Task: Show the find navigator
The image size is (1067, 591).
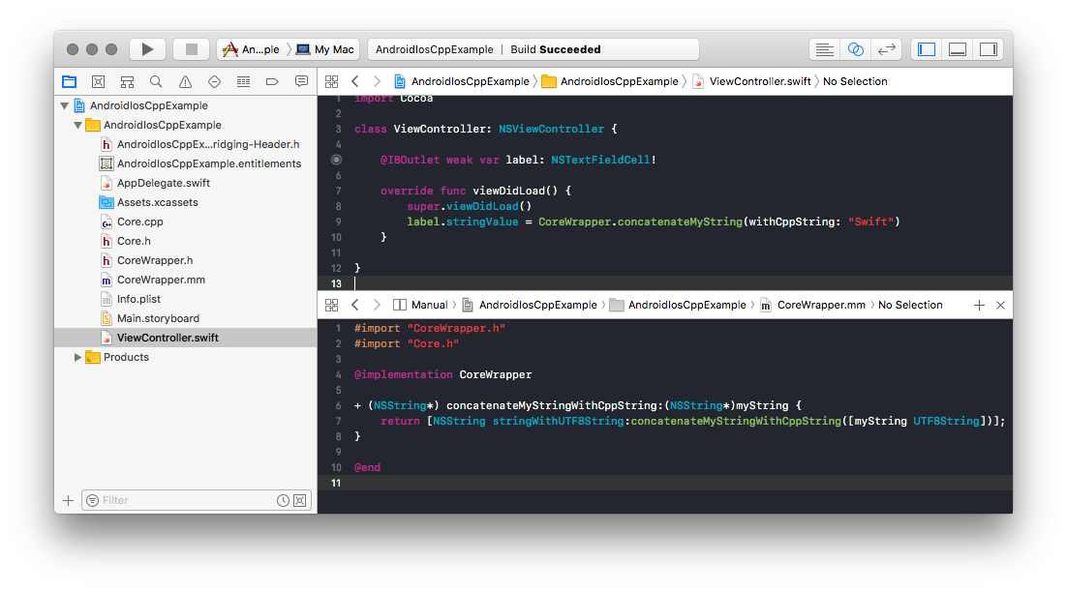Action: (x=156, y=81)
